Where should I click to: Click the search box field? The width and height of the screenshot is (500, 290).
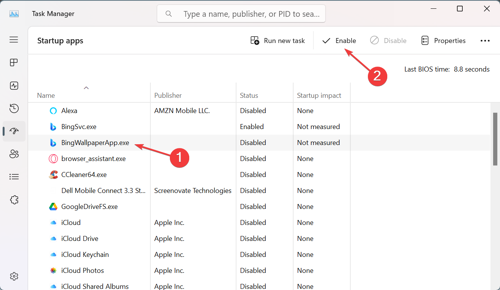coord(241,14)
